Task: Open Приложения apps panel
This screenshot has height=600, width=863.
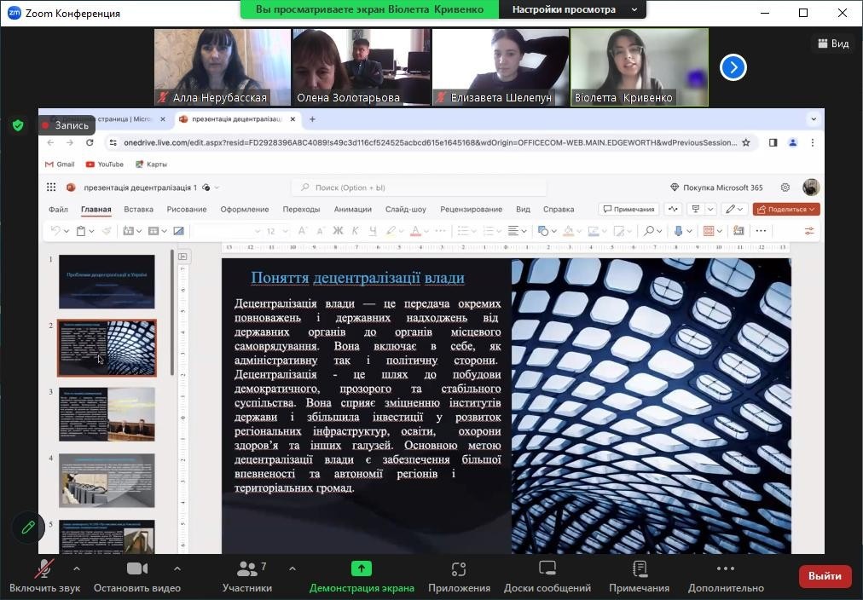Action: point(459,576)
